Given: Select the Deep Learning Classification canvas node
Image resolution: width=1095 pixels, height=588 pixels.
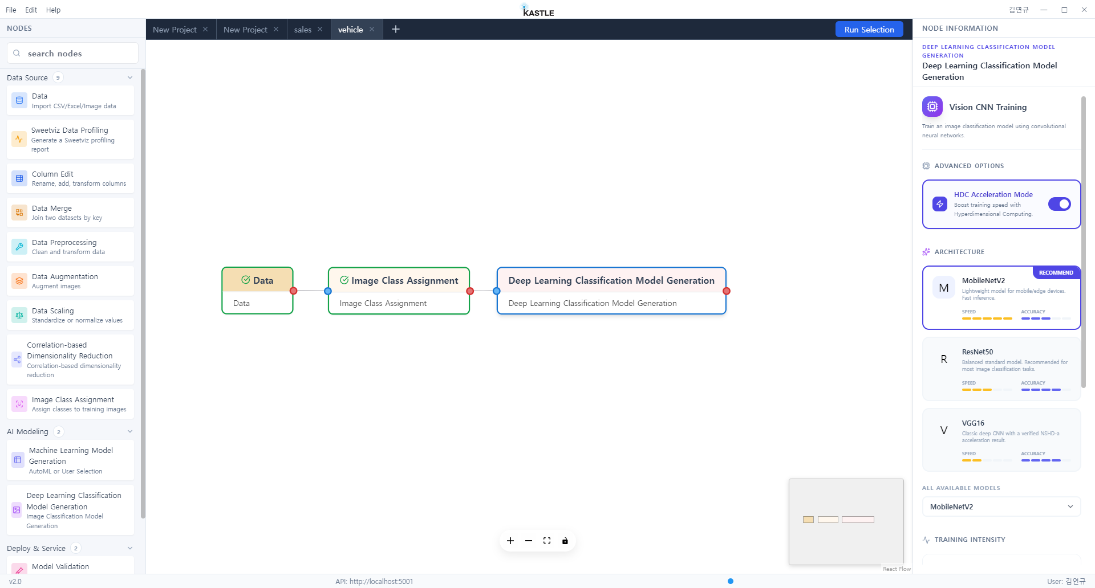Looking at the screenshot, I should (611, 291).
